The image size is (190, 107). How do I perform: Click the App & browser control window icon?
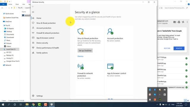pos(110,67)
